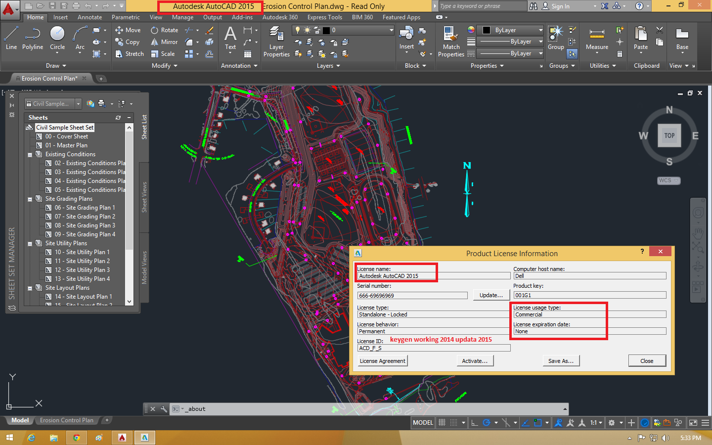Toggle snap mode in status bar
Viewport: 712px width, 445px height.
coord(453,423)
